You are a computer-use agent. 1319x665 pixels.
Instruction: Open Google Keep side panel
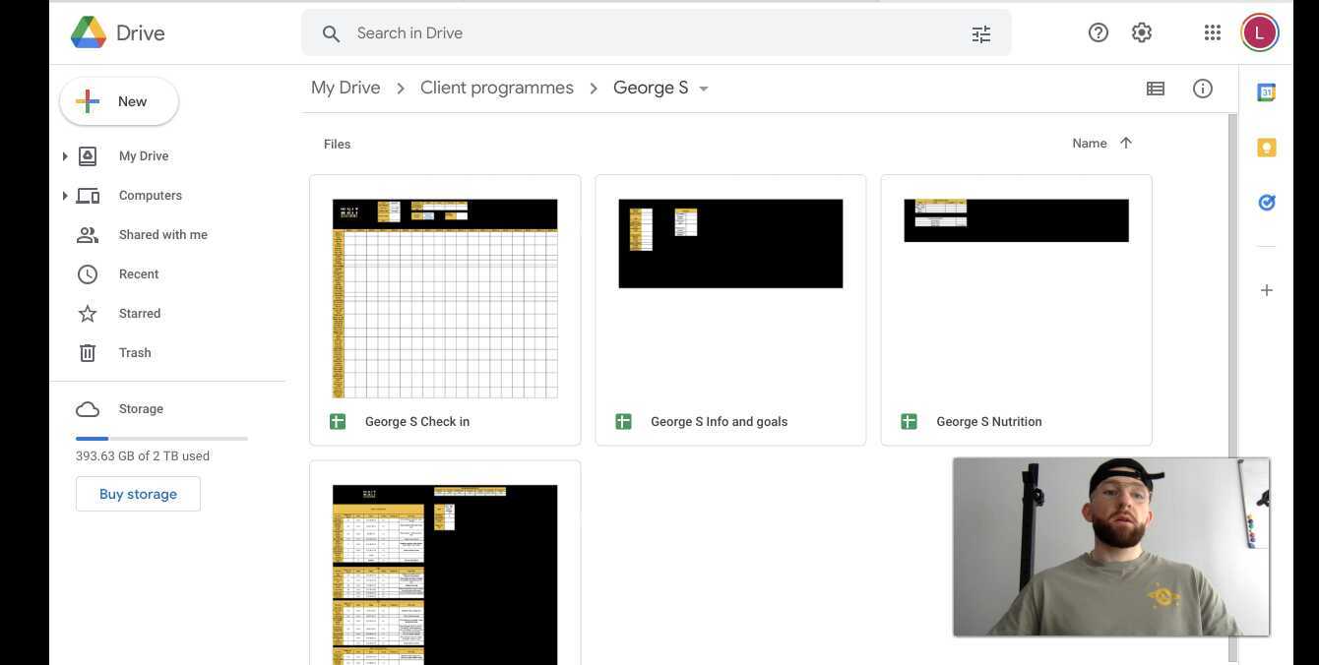click(x=1266, y=148)
